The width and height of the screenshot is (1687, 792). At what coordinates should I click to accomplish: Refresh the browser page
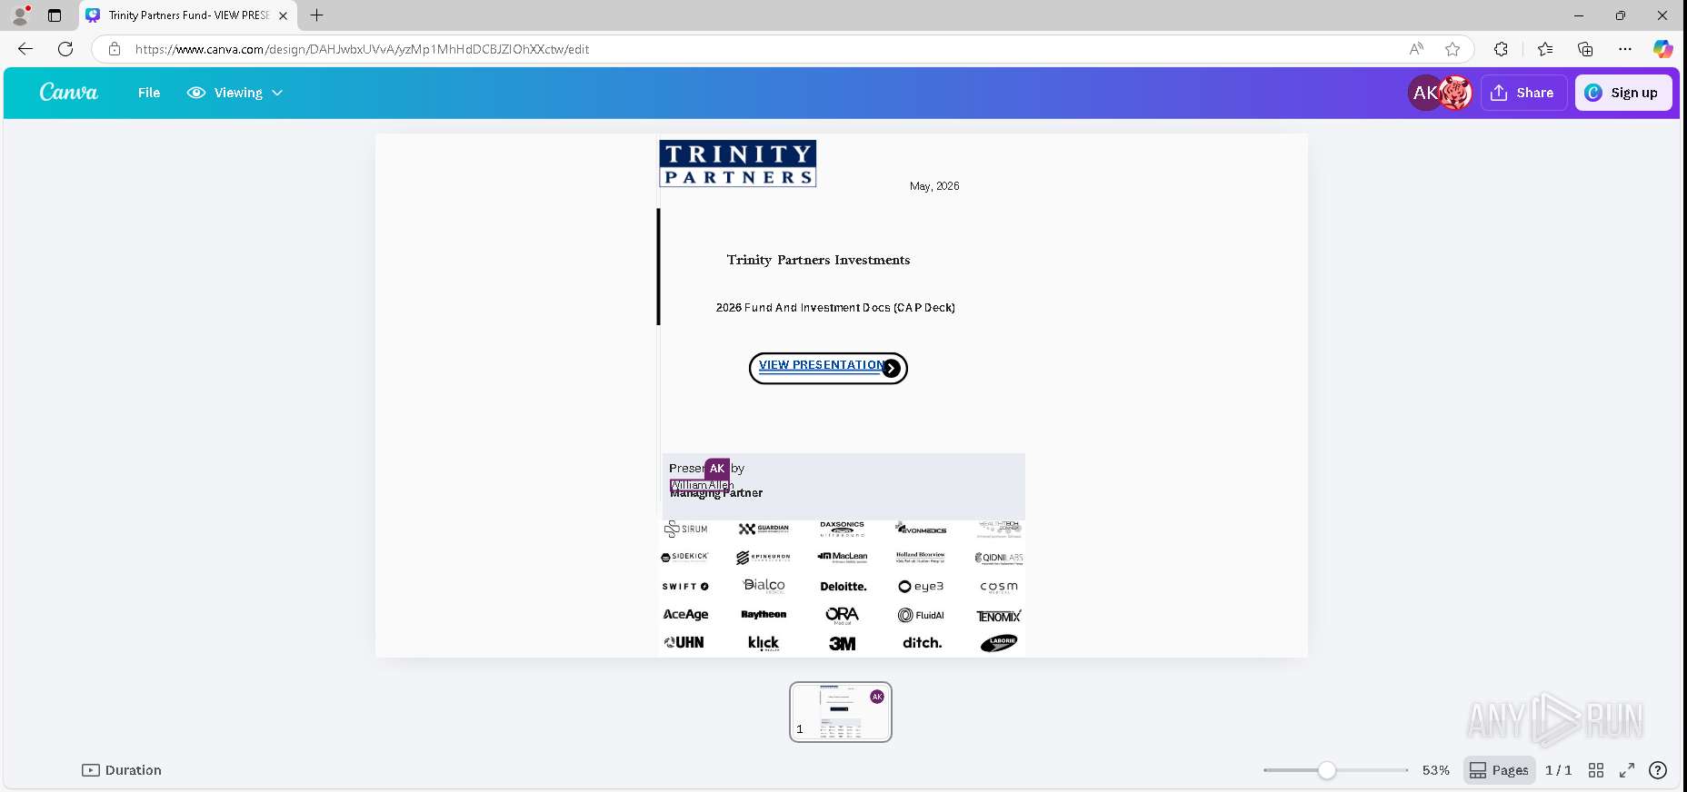[x=65, y=49]
